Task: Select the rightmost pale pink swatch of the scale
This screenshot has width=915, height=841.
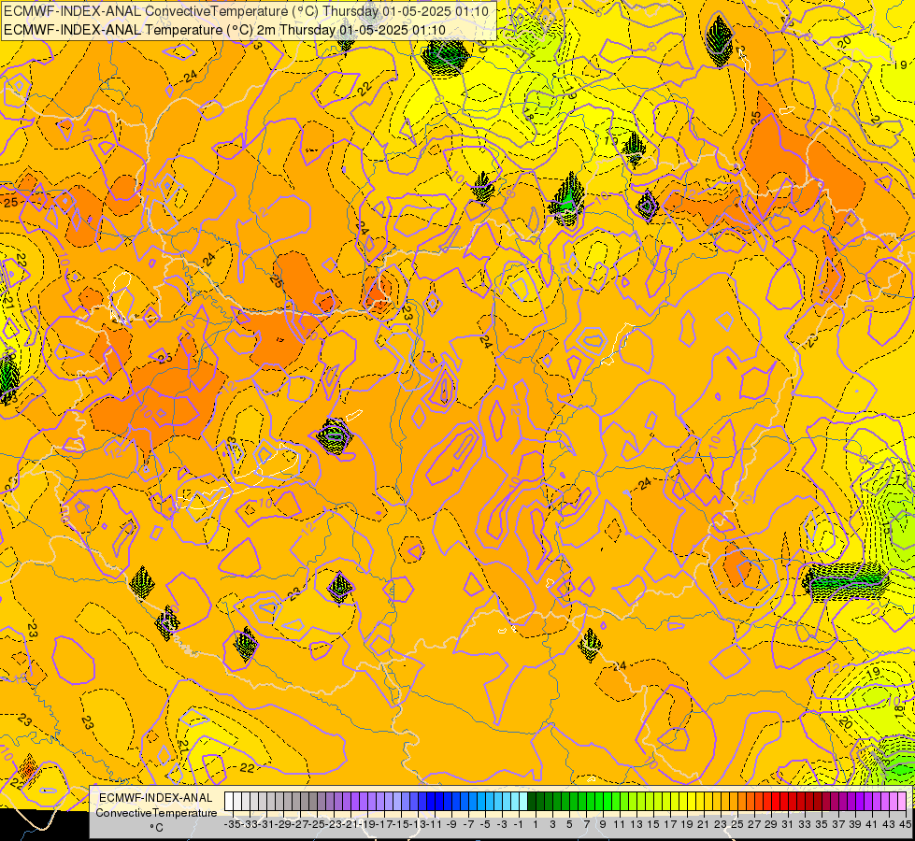Action: click(x=902, y=802)
